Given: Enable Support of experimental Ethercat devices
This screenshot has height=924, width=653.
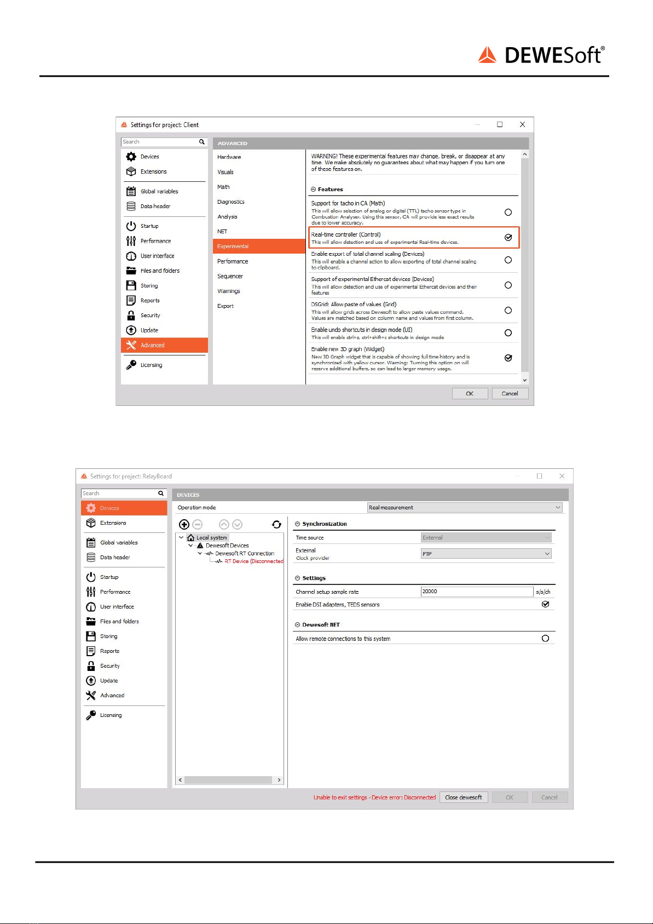Looking at the screenshot, I should click(508, 285).
